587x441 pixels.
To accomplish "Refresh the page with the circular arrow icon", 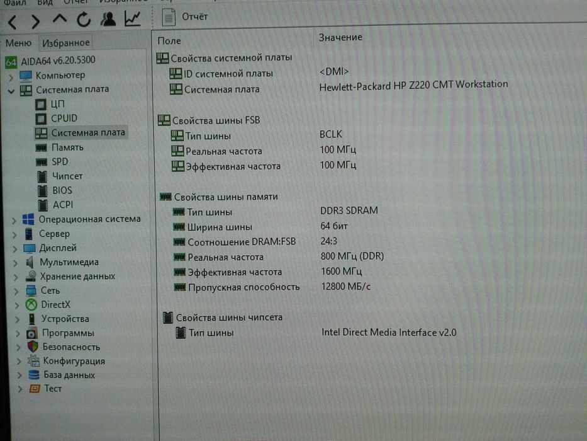I will (84, 19).
